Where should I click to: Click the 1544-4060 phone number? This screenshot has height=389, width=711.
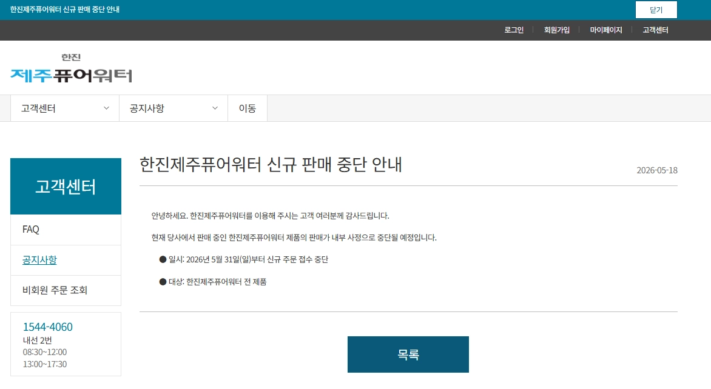pos(47,327)
